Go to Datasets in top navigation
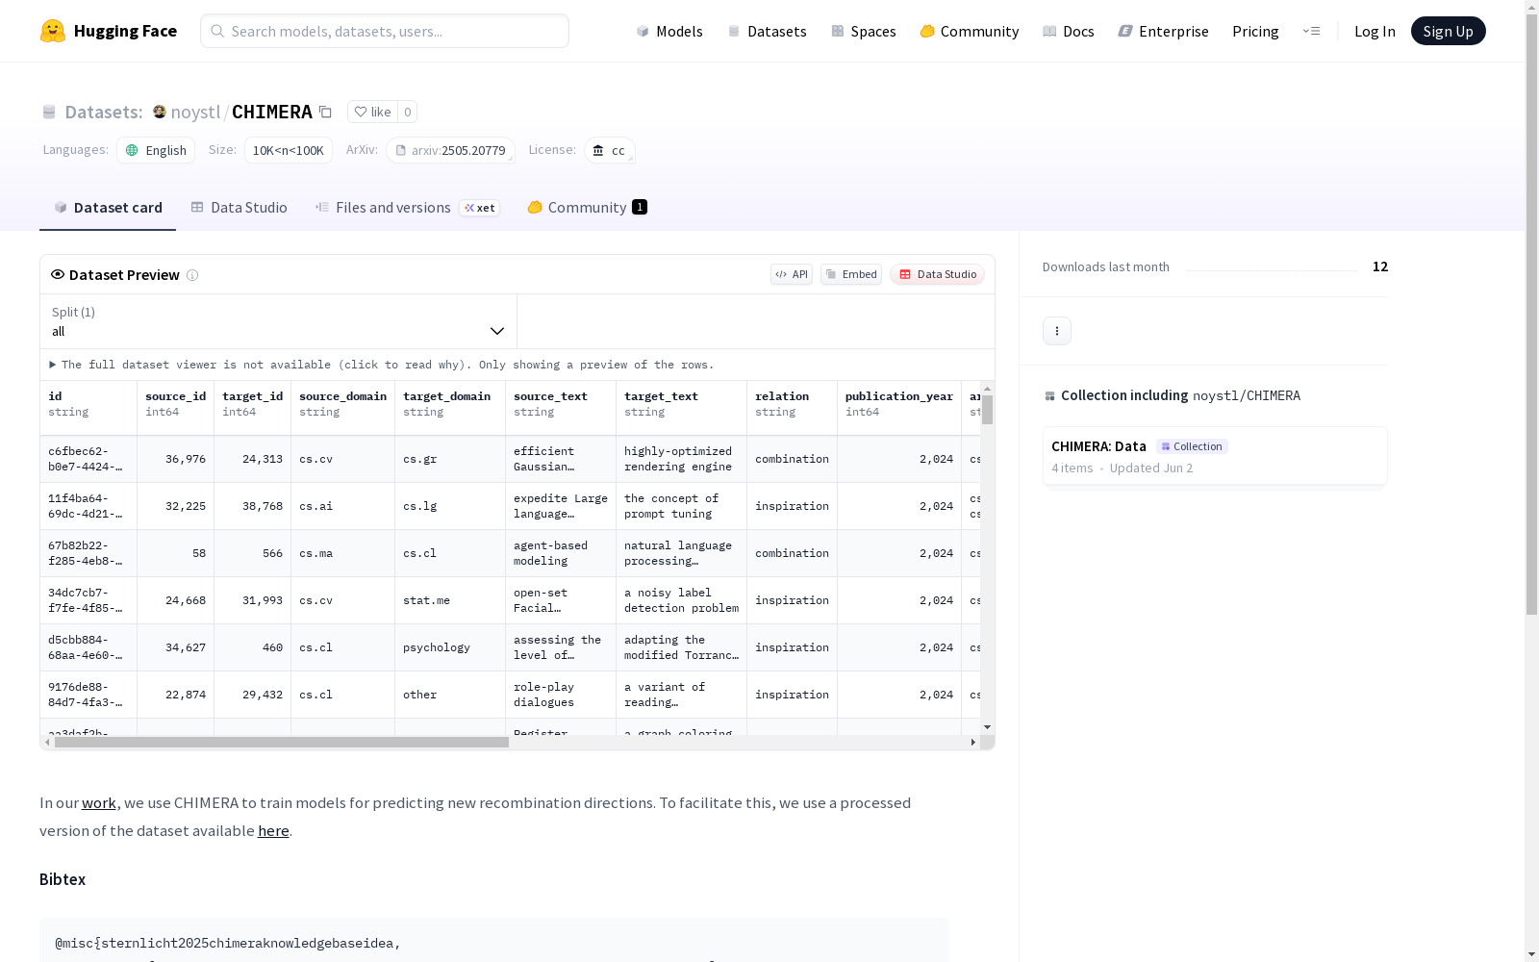 (x=767, y=31)
